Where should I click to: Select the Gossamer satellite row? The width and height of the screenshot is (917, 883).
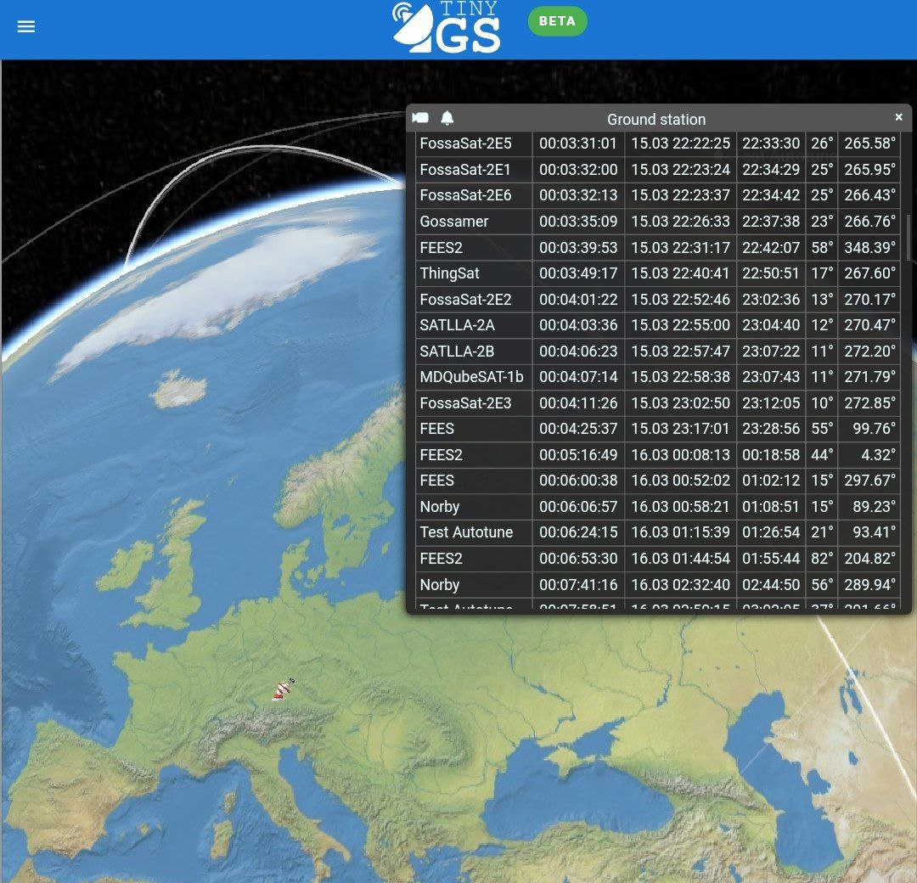click(x=454, y=222)
